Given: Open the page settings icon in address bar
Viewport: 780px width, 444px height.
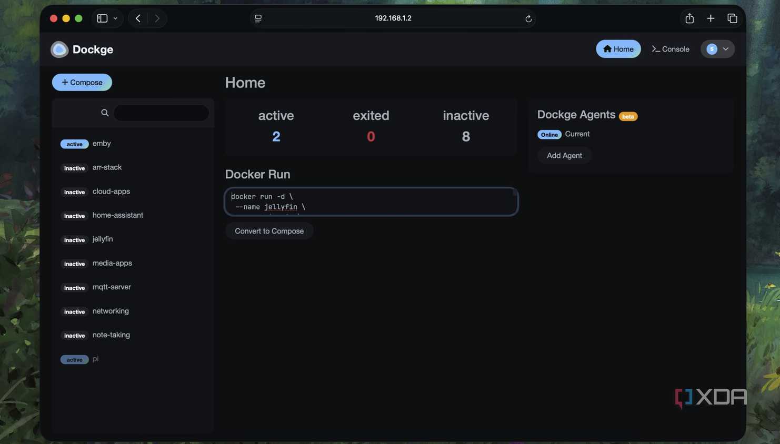Looking at the screenshot, I should (x=258, y=18).
